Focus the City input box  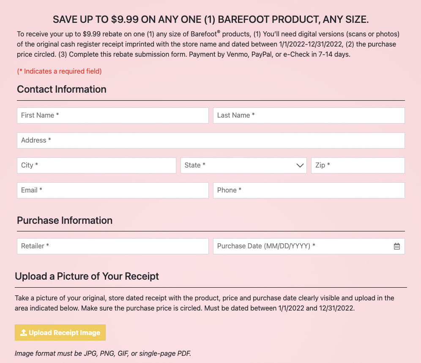[96, 165]
